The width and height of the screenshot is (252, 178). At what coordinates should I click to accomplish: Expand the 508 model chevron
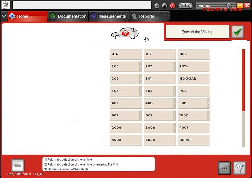(x=208, y=103)
